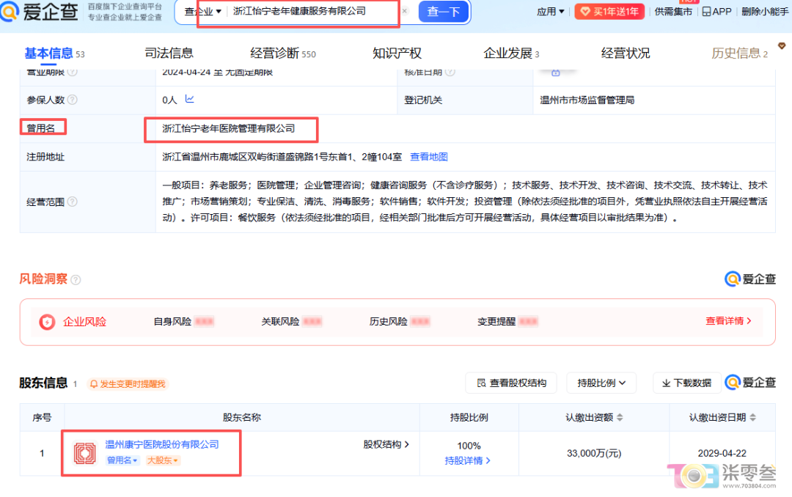This screenshot has height=497, width=792.
Task: Click the 爱企查 logo in the header
Action: click(x=40, y=11)
